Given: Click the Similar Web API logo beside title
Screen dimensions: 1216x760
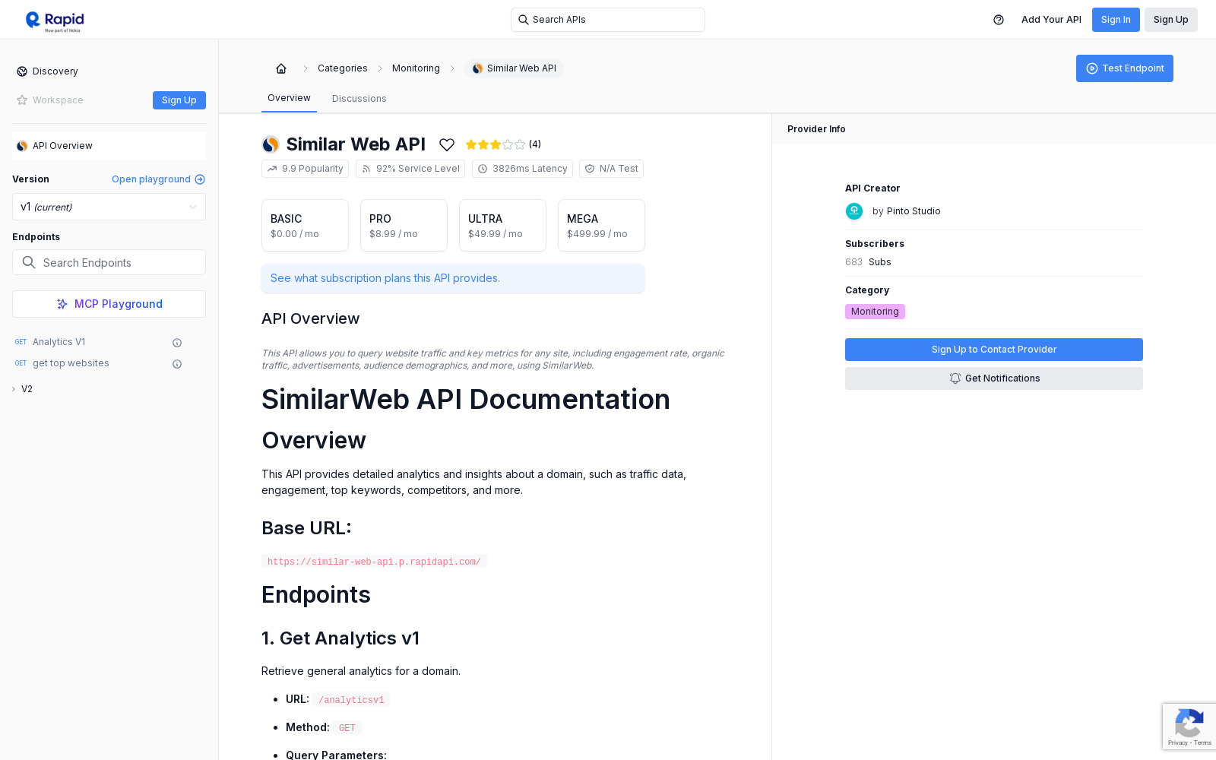Looking at the screenshot, I should click(271, 144).
